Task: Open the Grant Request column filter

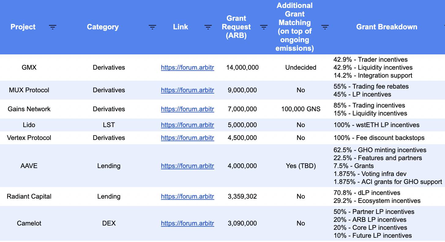Action: point(264,27)
